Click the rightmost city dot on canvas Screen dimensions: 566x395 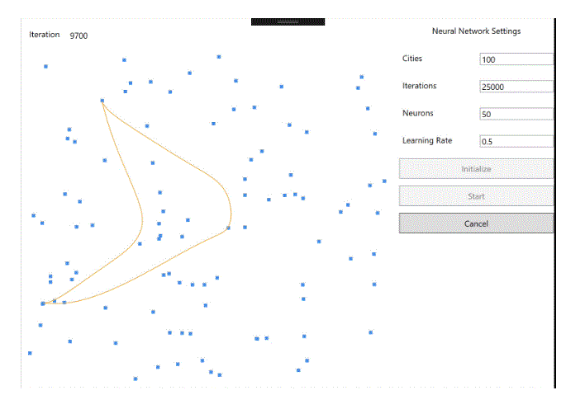384,181
